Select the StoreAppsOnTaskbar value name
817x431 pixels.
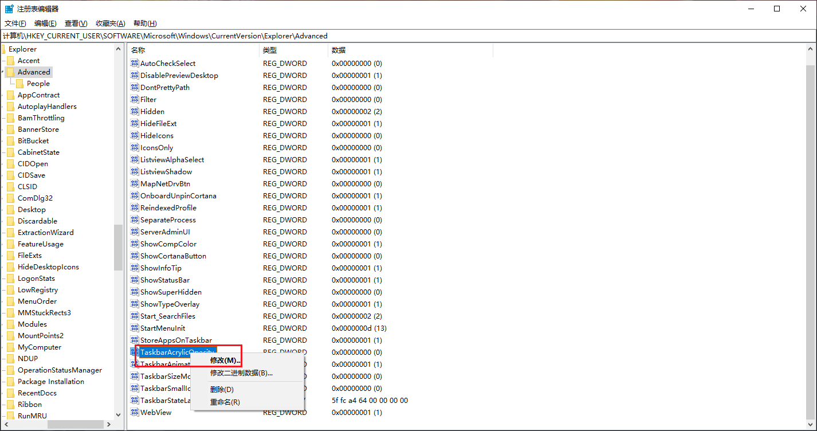pyautogui.click(x=176, y=340)
